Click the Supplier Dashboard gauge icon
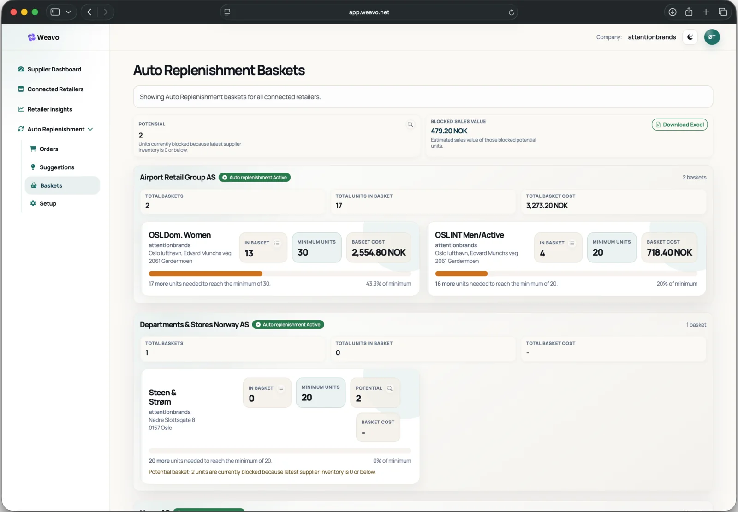 (x=21, y=69)
